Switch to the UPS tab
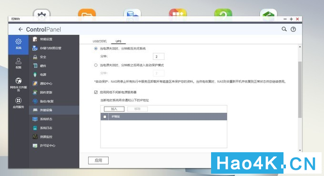Viewport: 324px width, 176px height. [x=118, y=41]
